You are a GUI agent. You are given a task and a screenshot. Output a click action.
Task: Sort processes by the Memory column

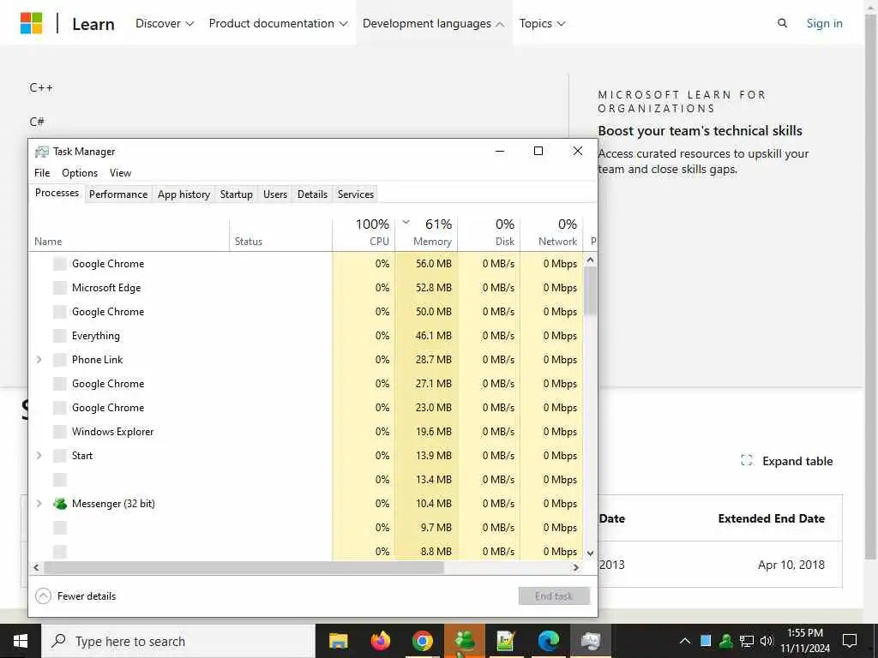coord(427,233)
